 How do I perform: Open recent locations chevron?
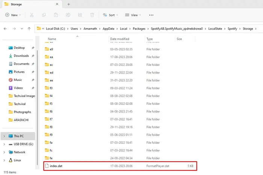[x=22, y=29]
